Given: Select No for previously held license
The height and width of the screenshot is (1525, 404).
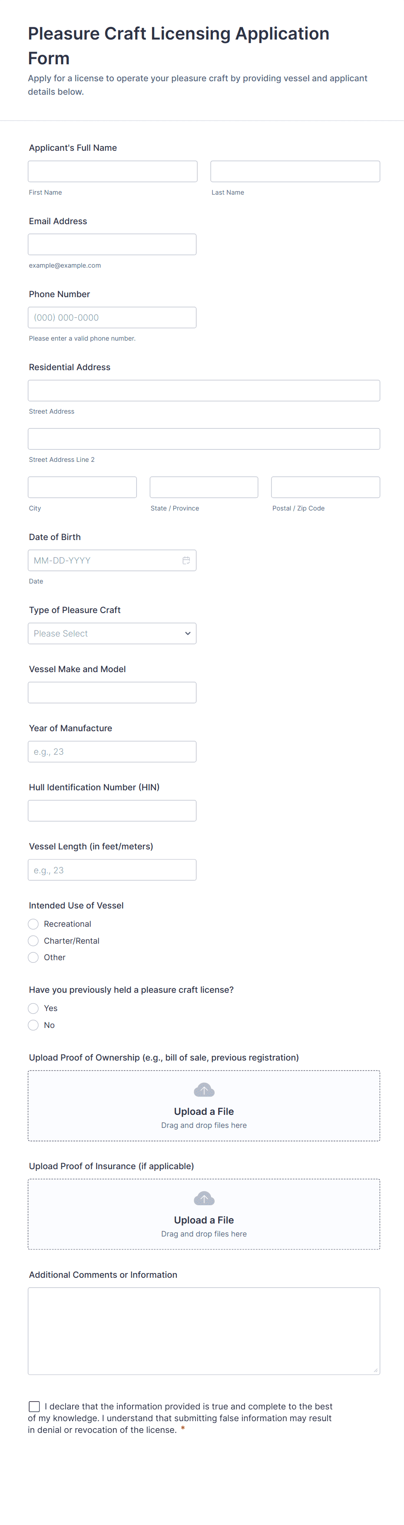Looking at the screenshot, I should (34, 1025).
